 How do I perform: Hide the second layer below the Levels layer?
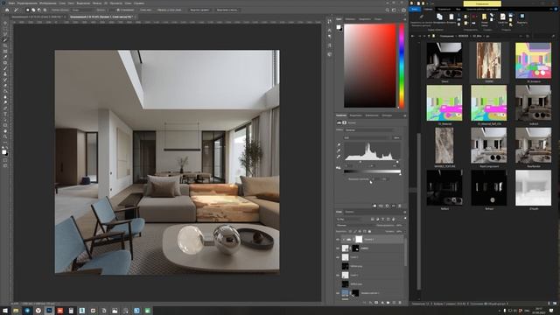click(338, 257)
